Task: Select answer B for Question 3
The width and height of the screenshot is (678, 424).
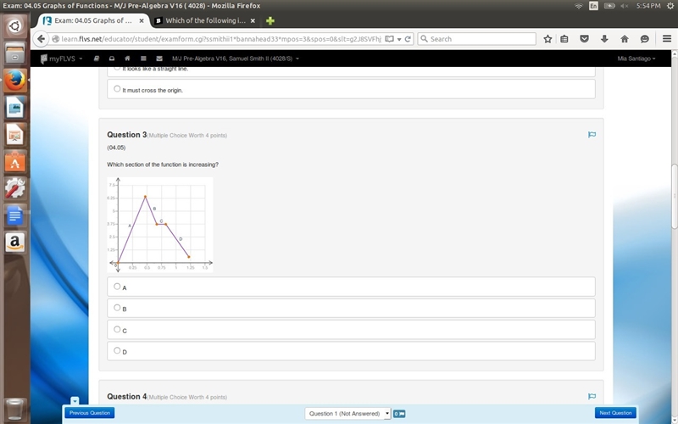Action: (x=117, y=308)
